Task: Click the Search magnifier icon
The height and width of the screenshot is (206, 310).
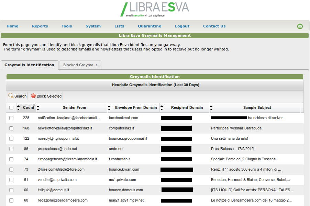Action: (11, 96)
